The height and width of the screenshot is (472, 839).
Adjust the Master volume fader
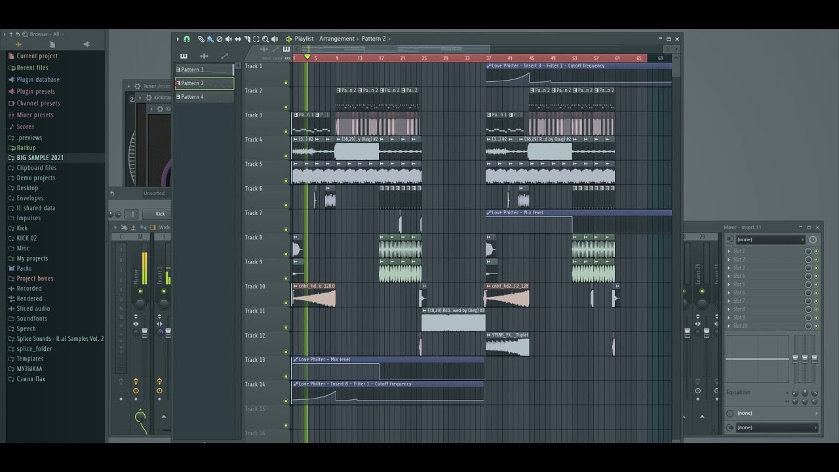[x=144, y=332]
